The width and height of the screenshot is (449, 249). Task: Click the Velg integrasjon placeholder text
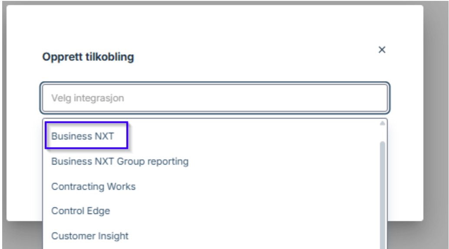pos(88,98)
